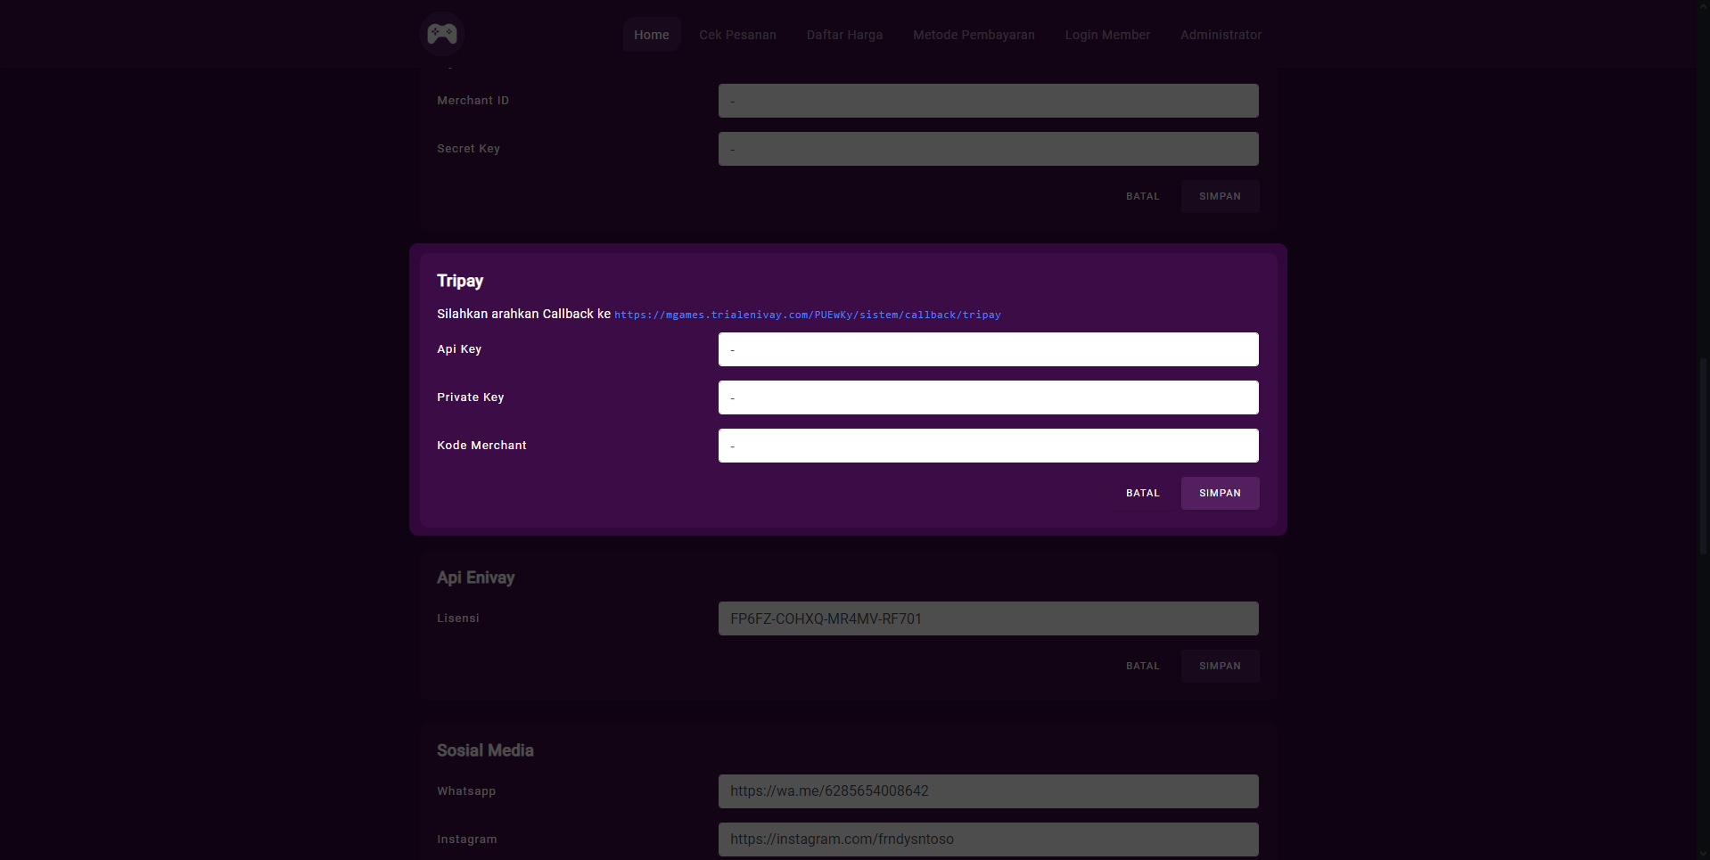1710x860 pixels.
Task: Go to Login Member
Action: point(1107,35)
